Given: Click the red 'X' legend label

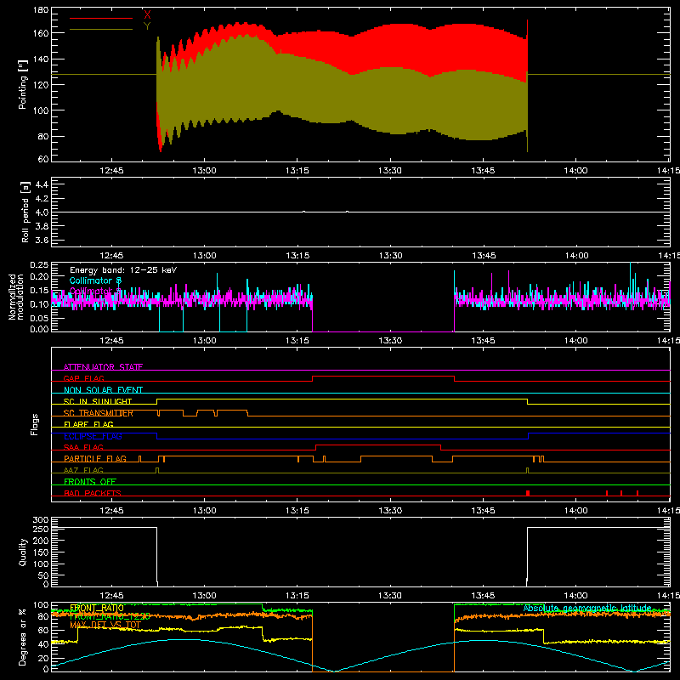Looking at the screenshot, I should pyautogui.click(x=147, y=14).
